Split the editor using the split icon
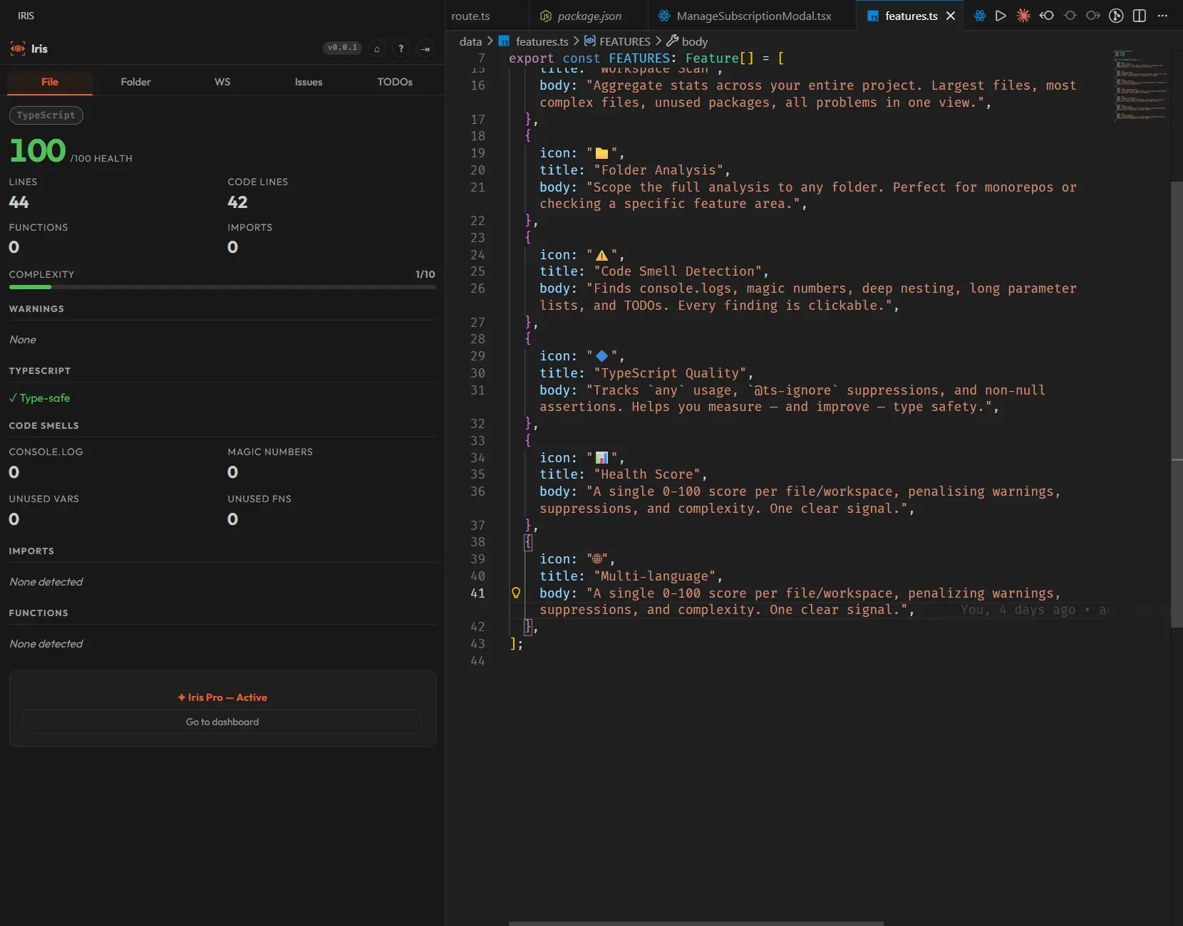Viewport: 1183px width, 926px height. pos(1140,16)
